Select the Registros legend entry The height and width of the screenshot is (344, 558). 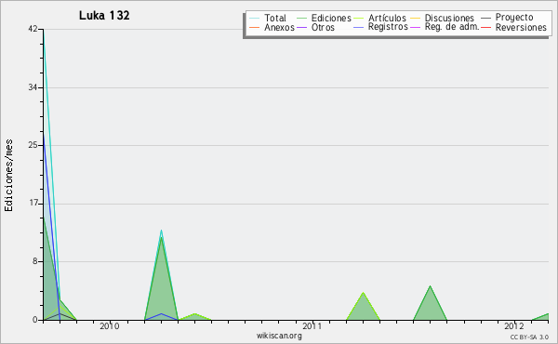tap(388, 27)
